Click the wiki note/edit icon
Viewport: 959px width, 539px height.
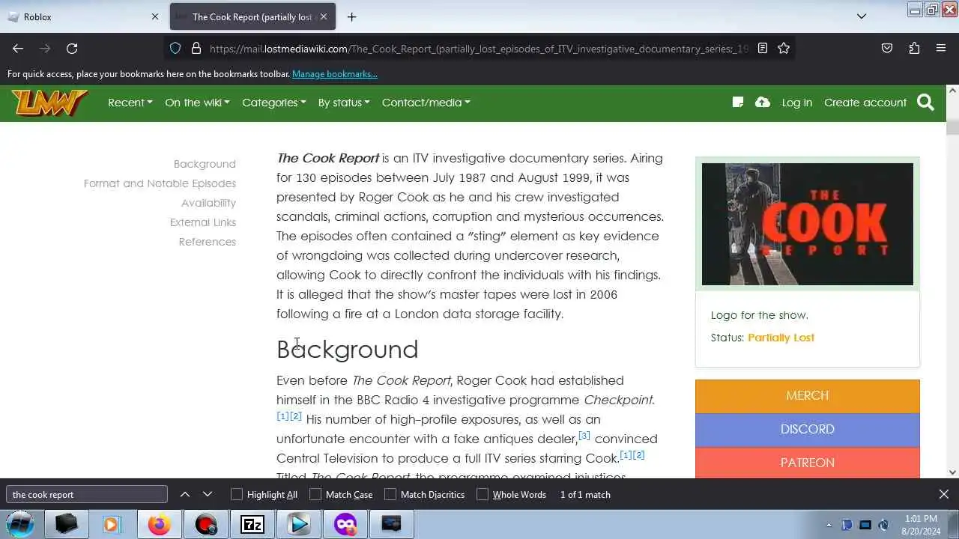[738, 103]
